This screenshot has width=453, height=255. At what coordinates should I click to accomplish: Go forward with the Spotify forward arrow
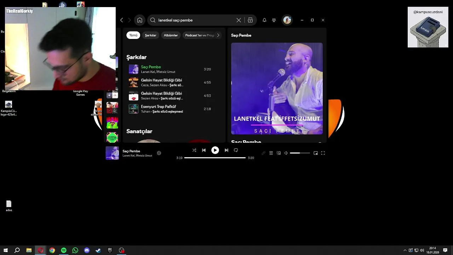130,20
